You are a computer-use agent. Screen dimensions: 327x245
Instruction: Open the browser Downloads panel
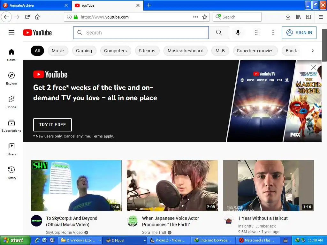click(x=288, y=17)
